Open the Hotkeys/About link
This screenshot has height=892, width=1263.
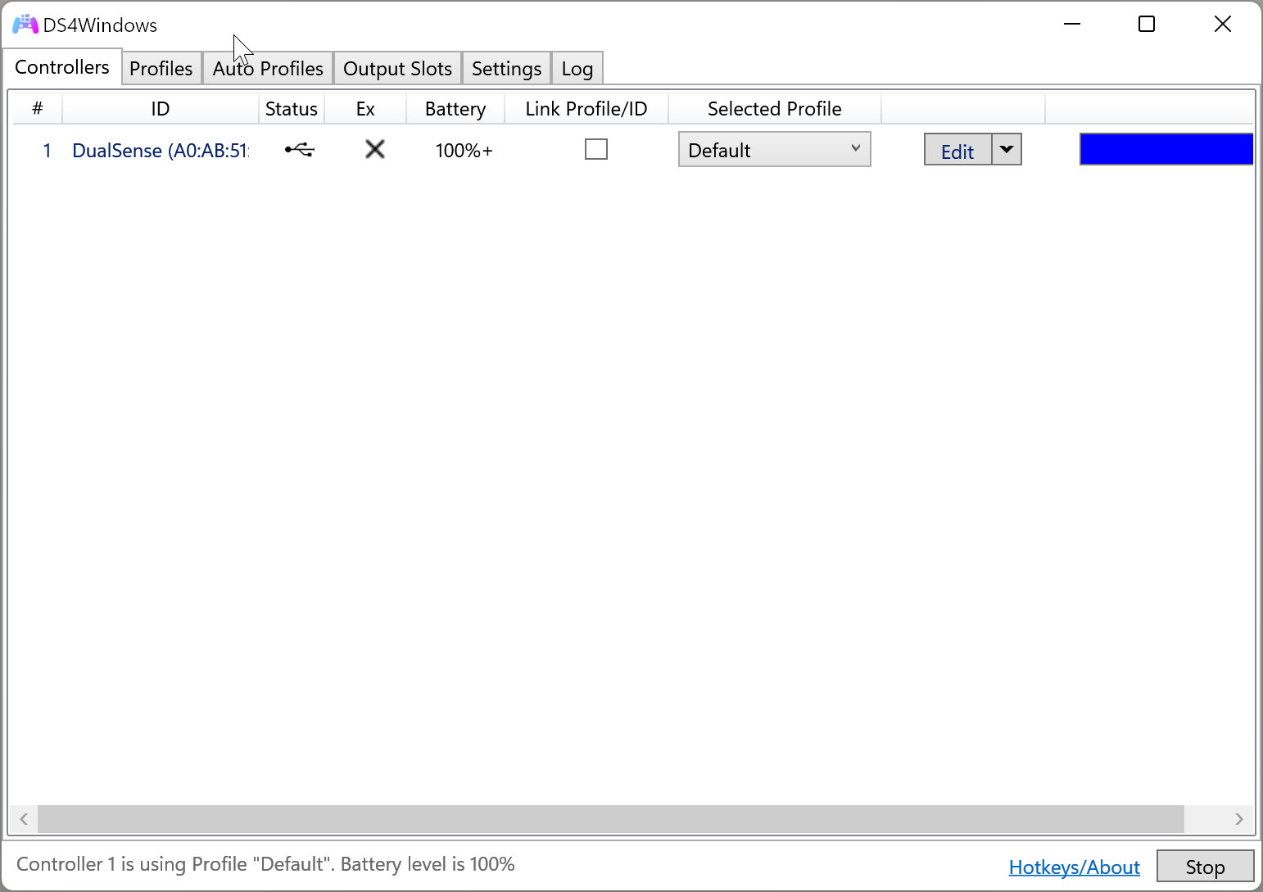click(1074, 867)
